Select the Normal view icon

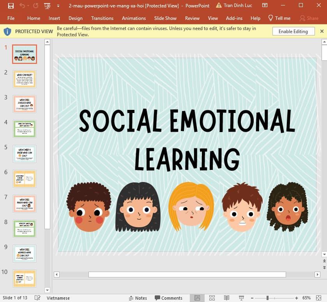(197, 298)
